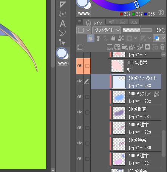Click the hue ring handle on color wheel
The width and height of the screenshot is (167, 172).
coord(137,5)
